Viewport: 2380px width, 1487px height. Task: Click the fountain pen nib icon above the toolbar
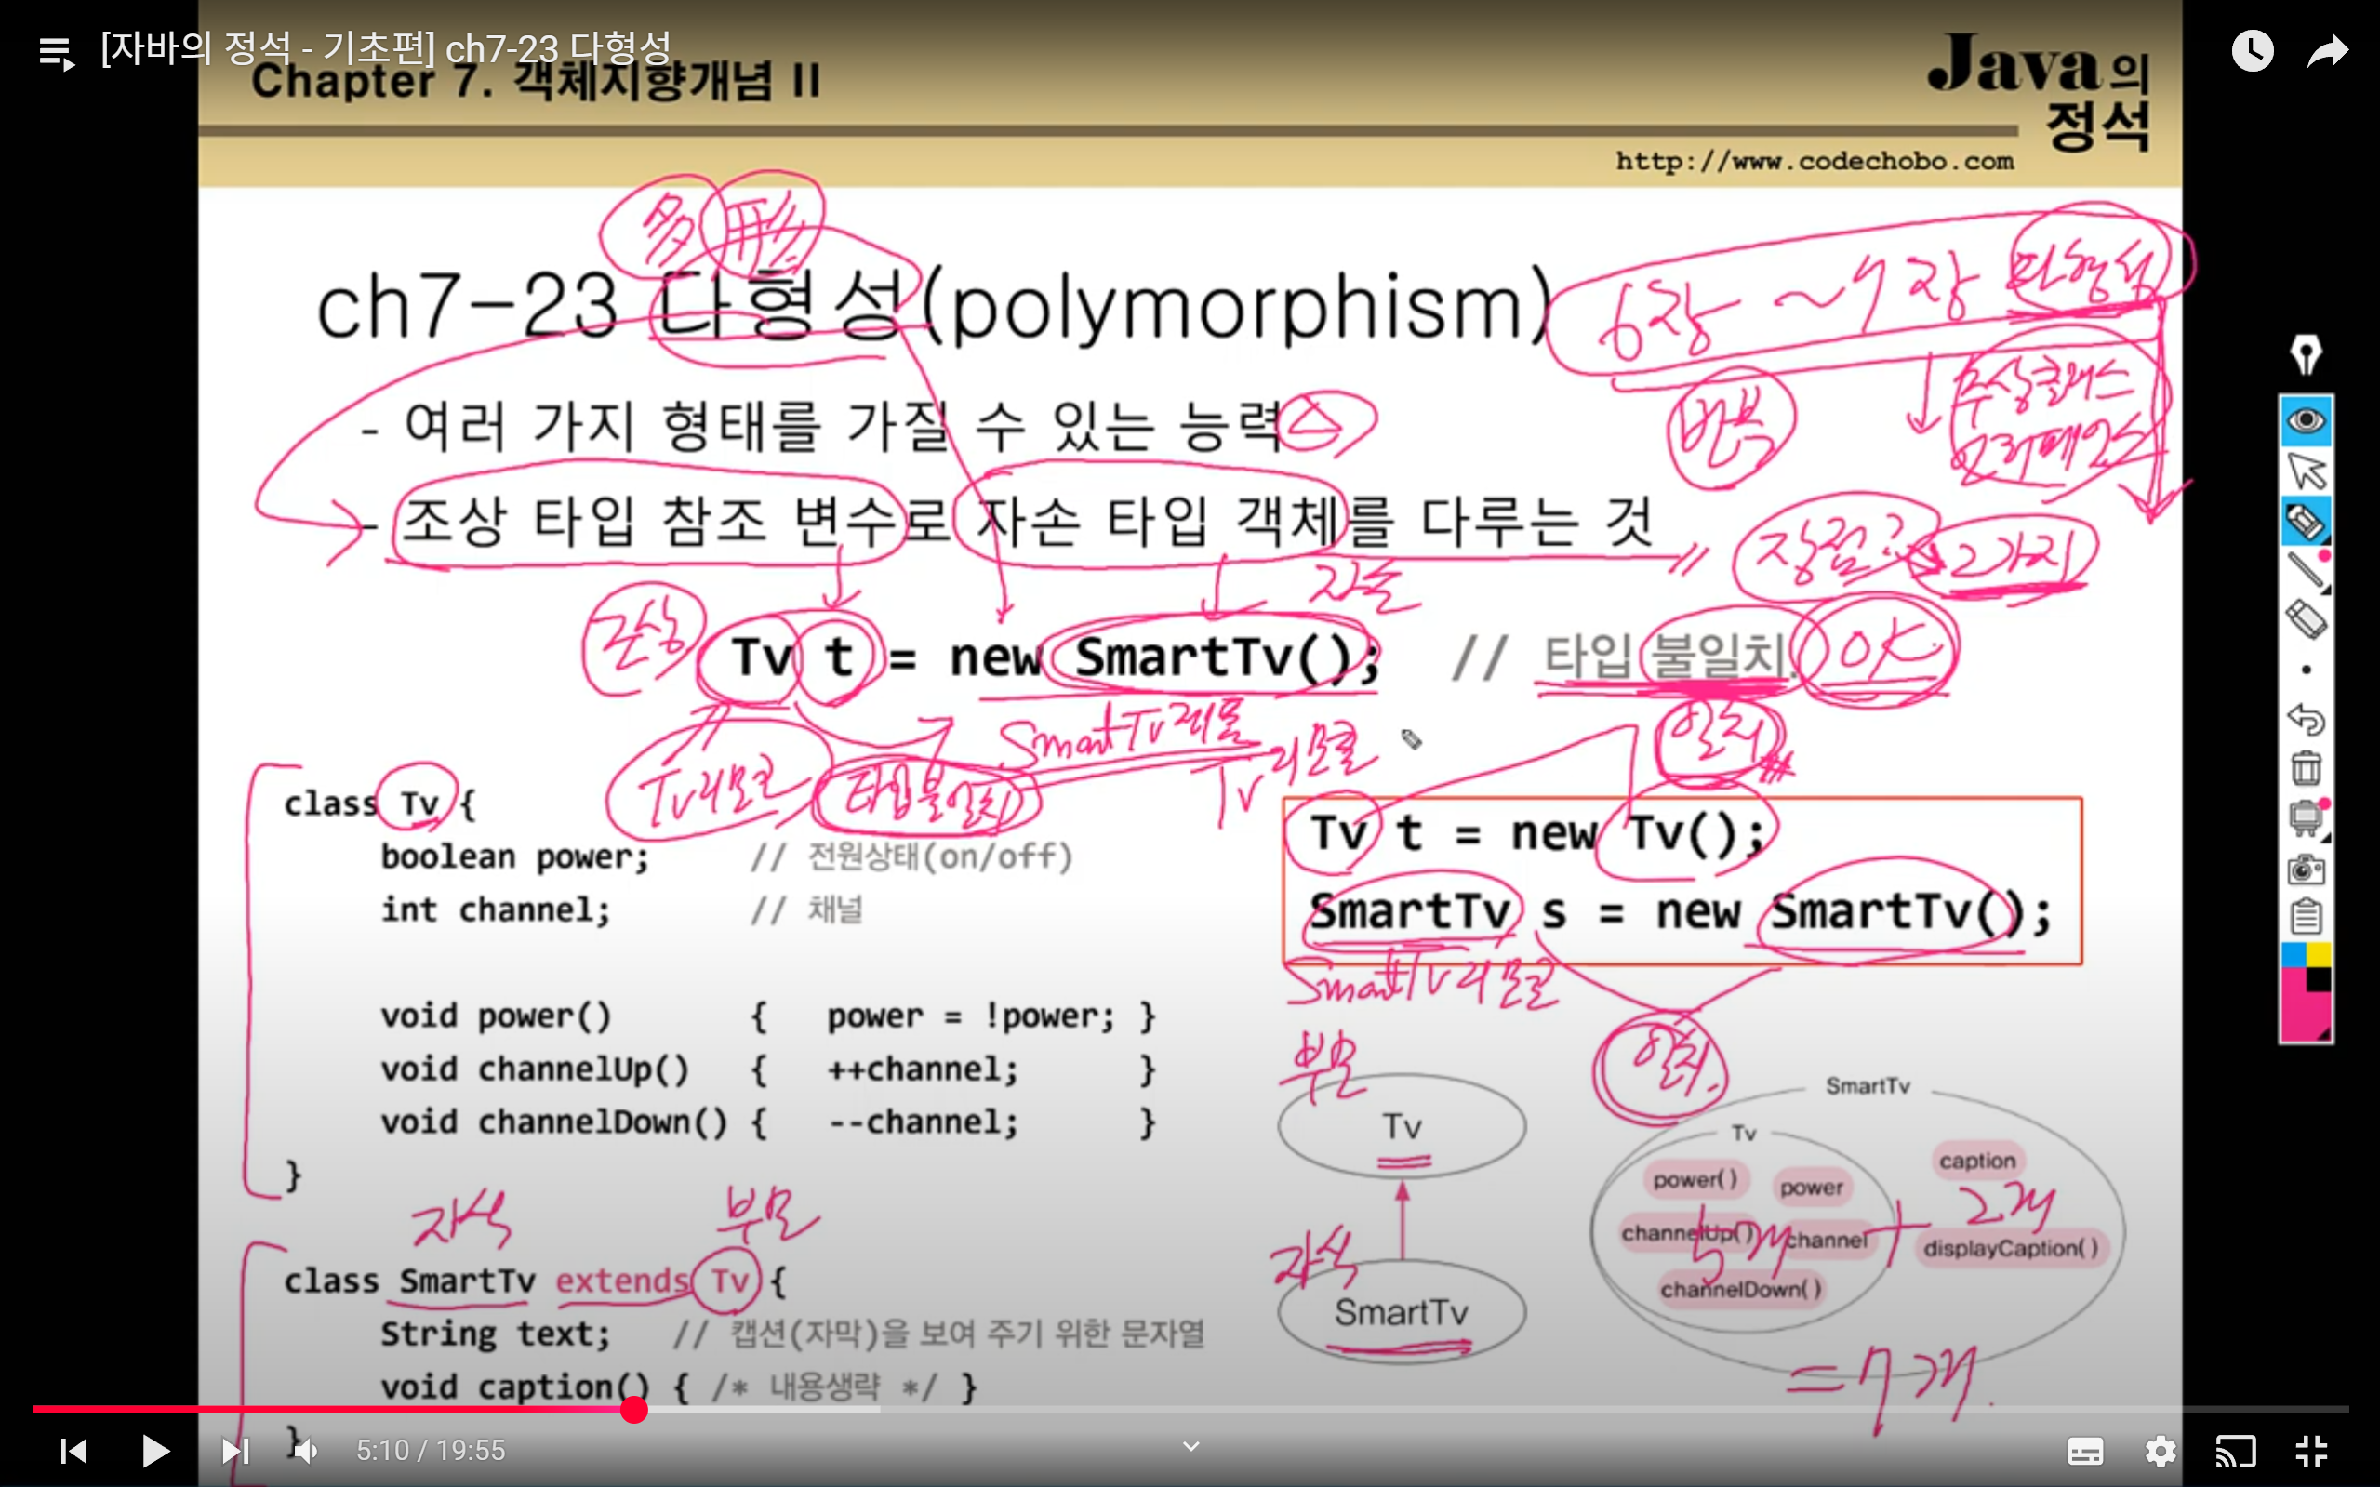point(2307,354)
